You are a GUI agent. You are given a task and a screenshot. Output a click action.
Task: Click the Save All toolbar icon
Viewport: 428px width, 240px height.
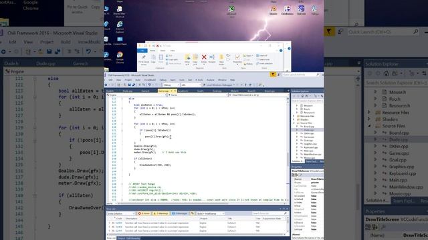pos(134,85)
